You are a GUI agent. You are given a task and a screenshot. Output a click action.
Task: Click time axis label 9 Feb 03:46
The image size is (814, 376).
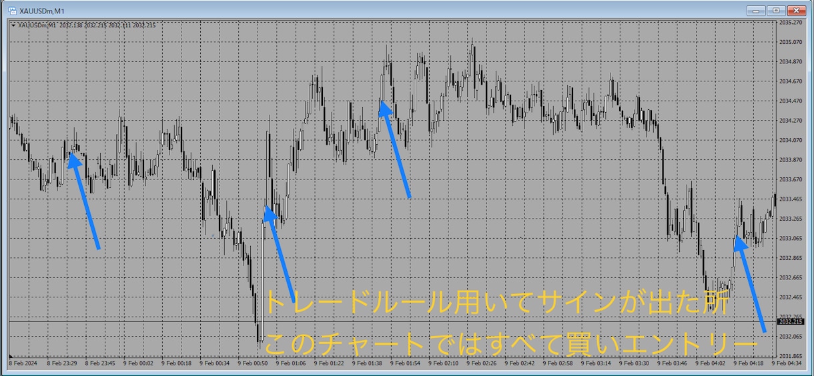coord(673,364)
